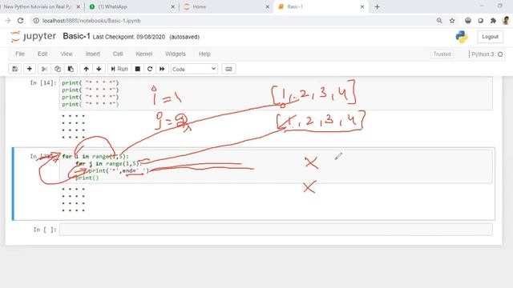Screen dimensions: 513x288
Task: Close the WhatsApp tab
Action: point(173,7)
